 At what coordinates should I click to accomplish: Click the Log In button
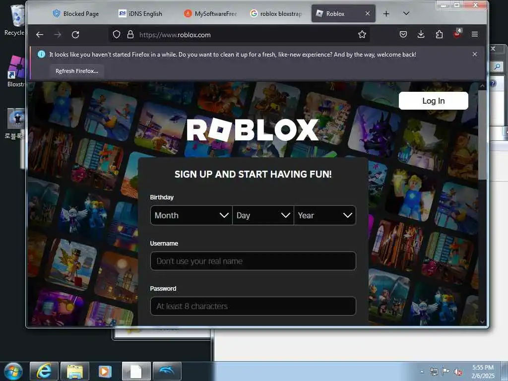pyautogui.click(x=433, y=101)
